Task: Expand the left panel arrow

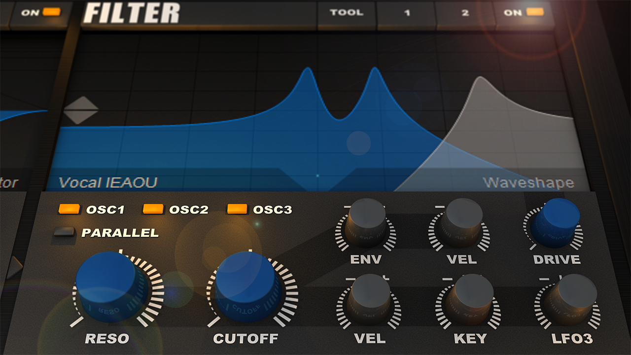Action: click(15, 268)
